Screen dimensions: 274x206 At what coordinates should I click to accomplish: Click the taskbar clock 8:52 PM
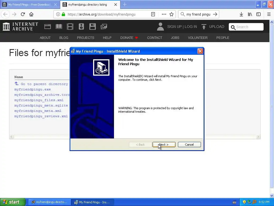(264, 202)
